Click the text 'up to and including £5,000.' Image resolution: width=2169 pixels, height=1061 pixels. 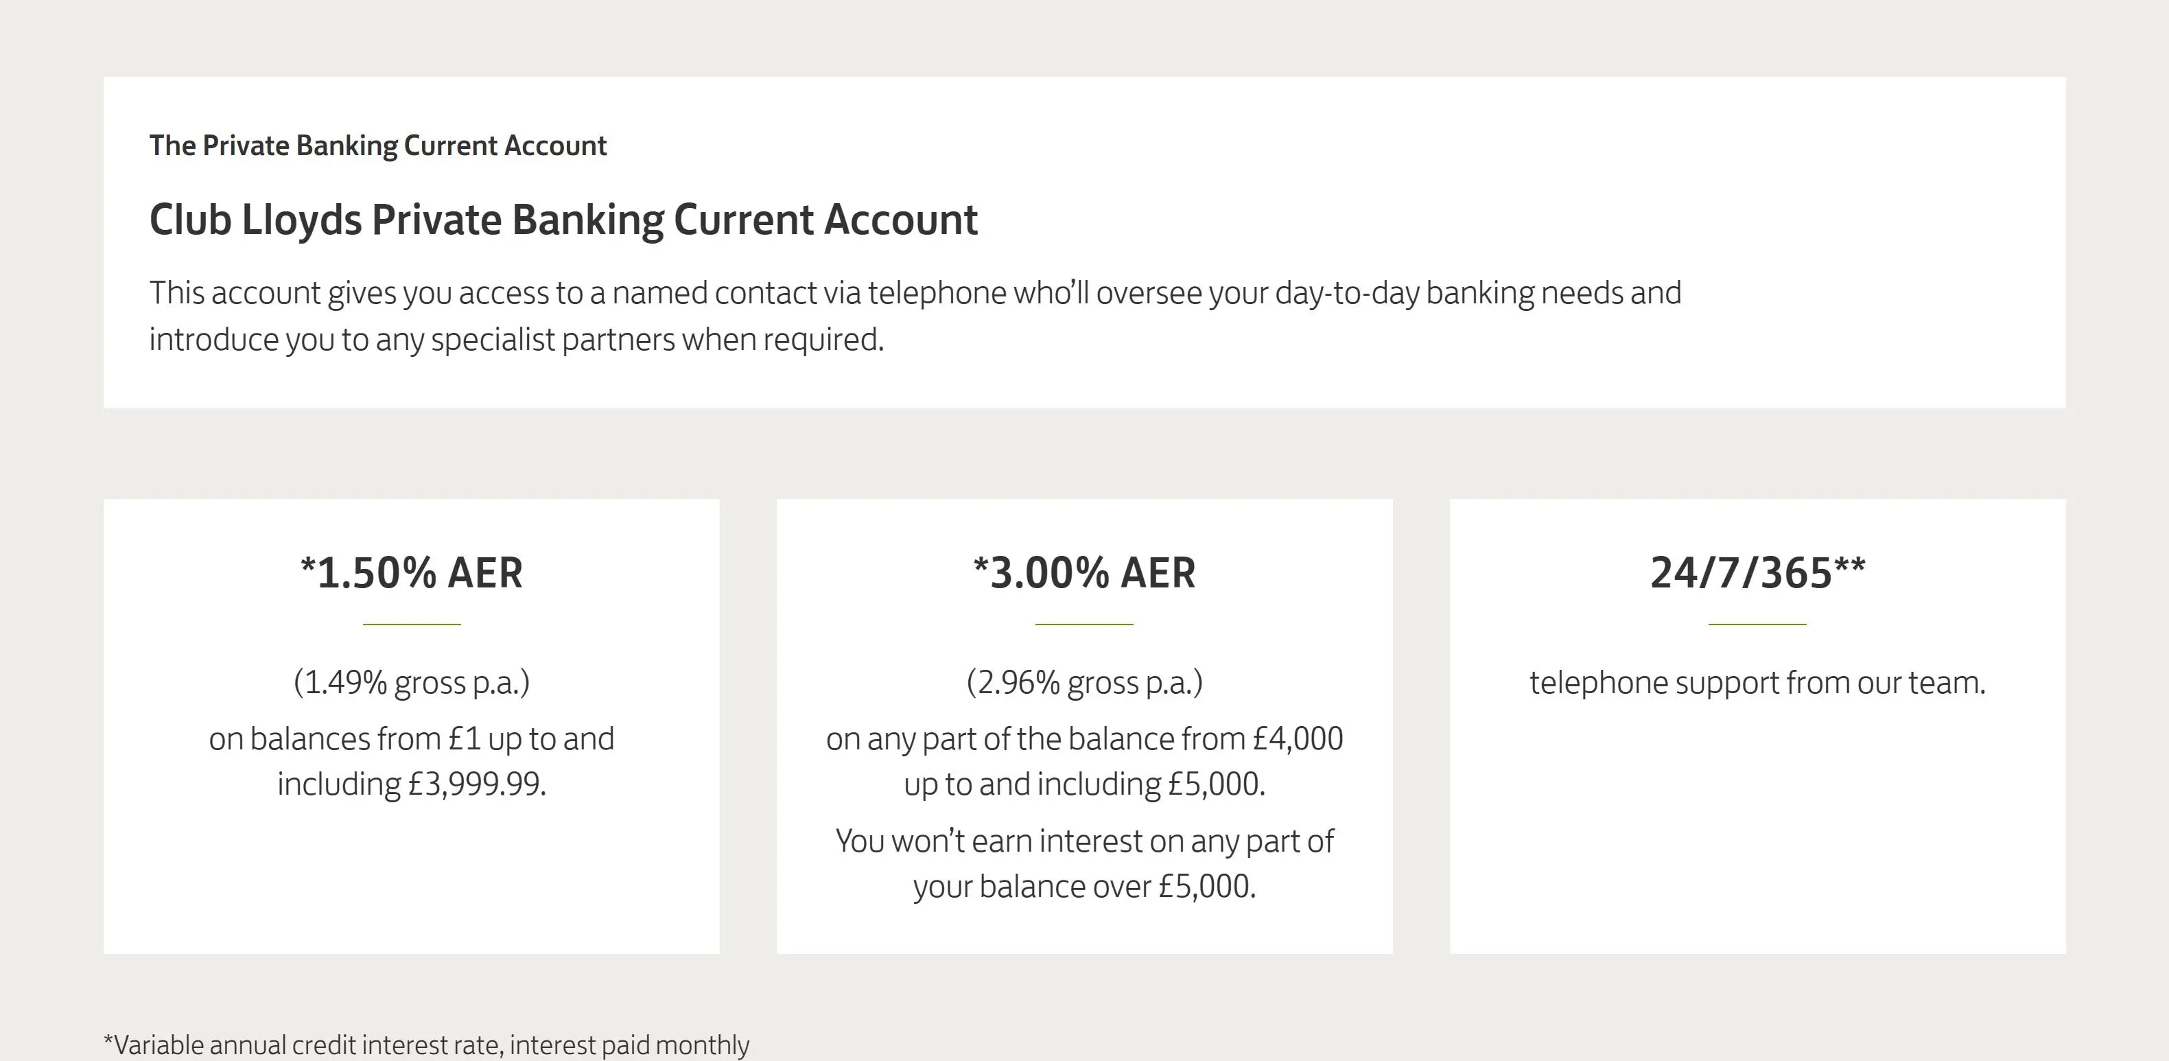coord(1084,784)
